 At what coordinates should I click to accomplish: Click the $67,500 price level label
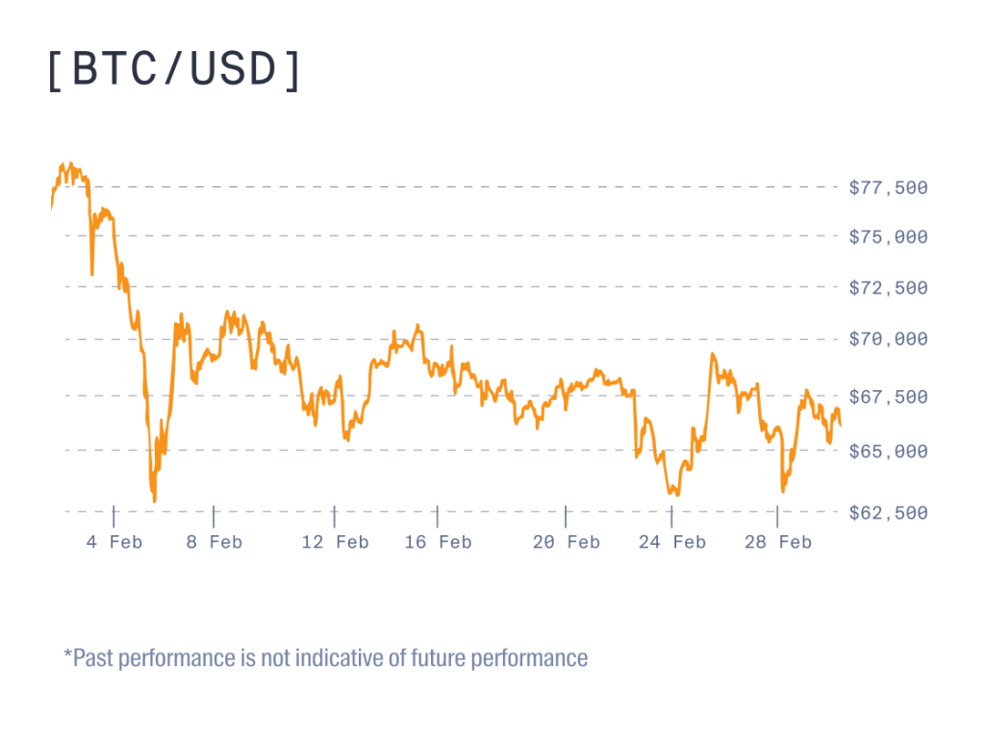click(x=888, y=397)
